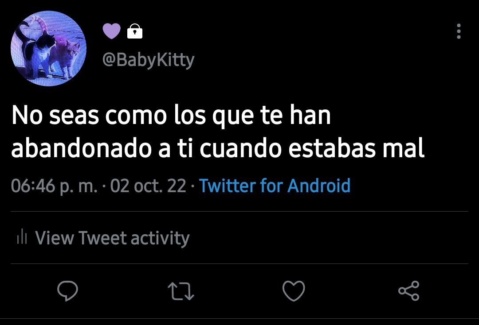This screenshot has width=479, height=325.
Task: Click the 06:46 p. m. timestamp
Action: pyautogui.click(x=55, y=186)
